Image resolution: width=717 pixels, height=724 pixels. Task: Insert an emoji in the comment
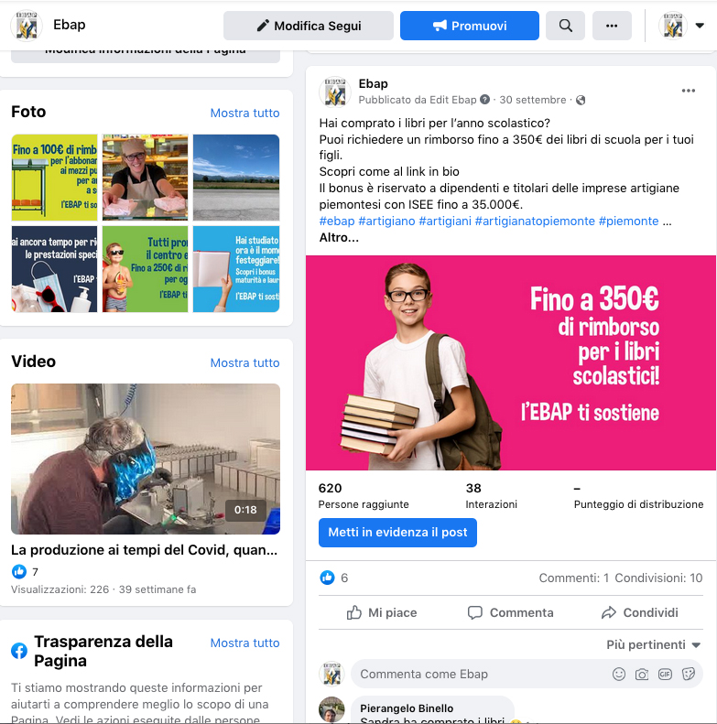(619, 675)
